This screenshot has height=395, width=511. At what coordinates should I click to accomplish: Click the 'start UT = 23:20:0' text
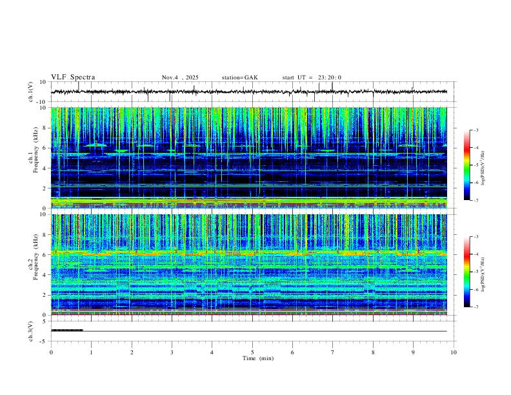coord(312,77)
